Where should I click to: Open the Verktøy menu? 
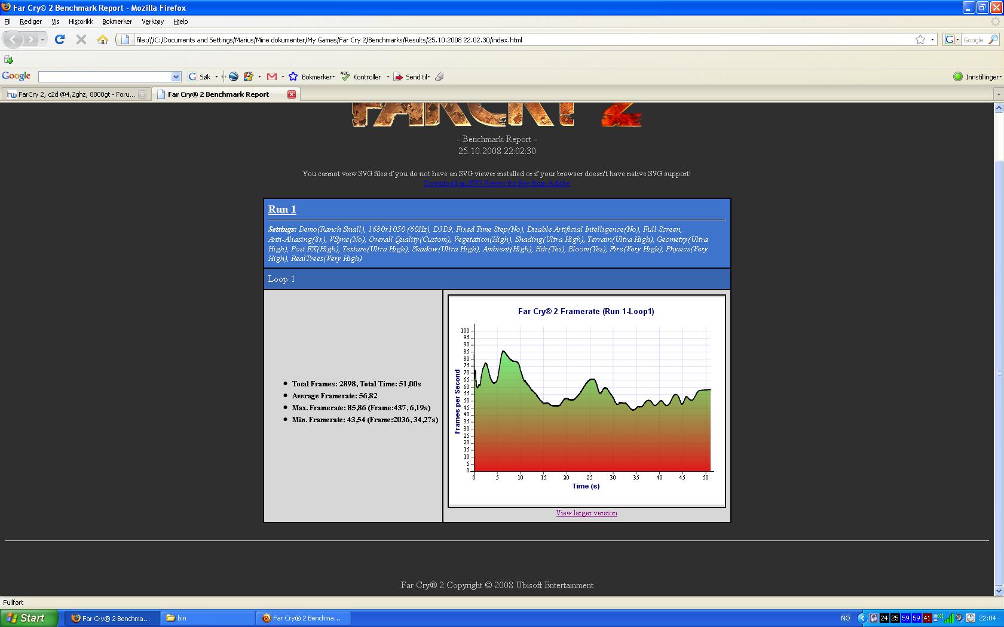[152, 21]
